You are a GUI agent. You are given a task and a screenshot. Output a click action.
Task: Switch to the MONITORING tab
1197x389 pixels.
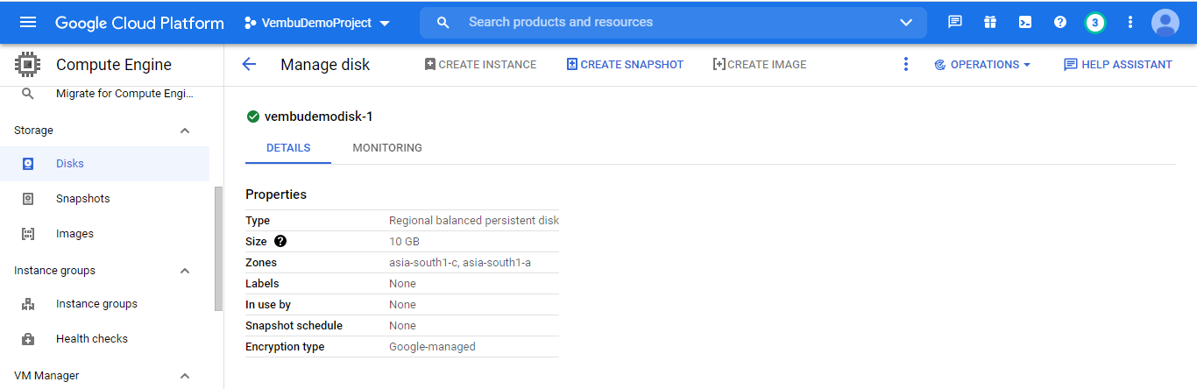tap(387, 148)
